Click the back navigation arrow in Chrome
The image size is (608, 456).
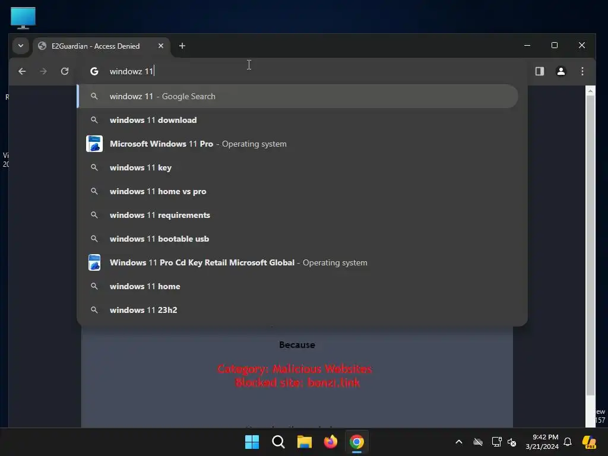(22, 71)
